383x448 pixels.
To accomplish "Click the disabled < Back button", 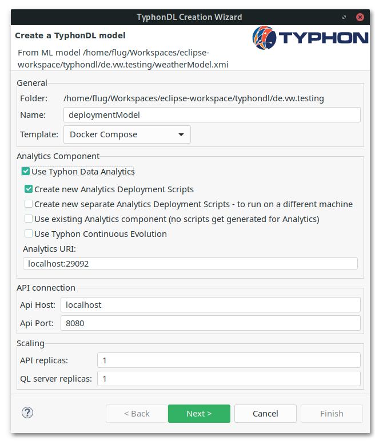I will point(137,414).
